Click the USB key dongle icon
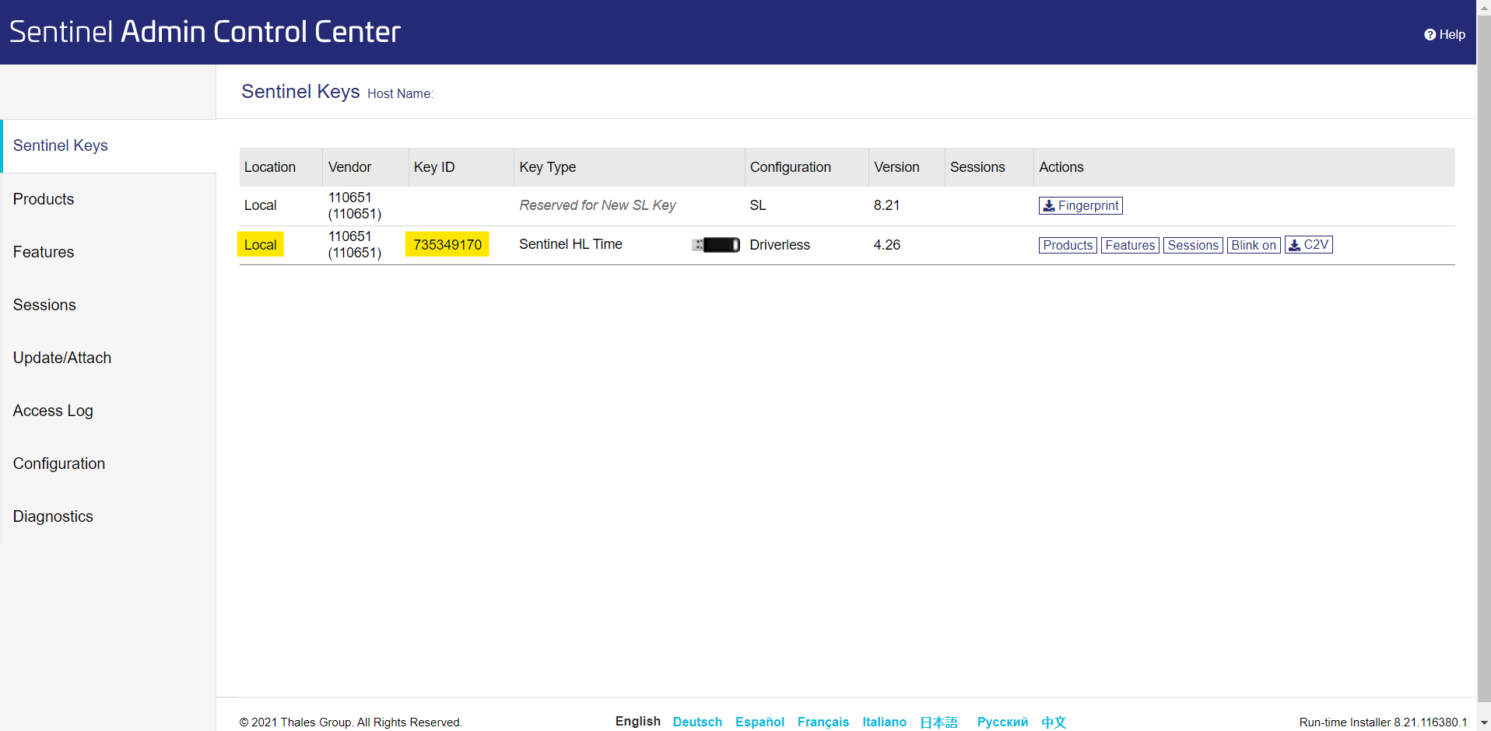1491x731 pixels. [716, 245]
